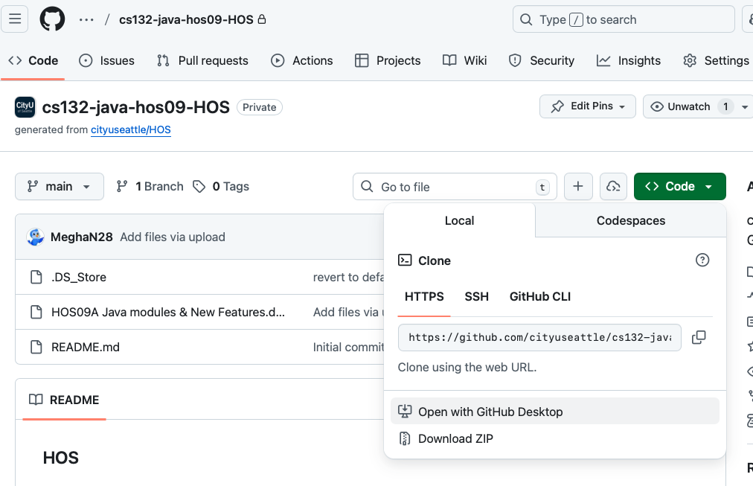Viewport: 753px width, 486px height.
Task: Open the hamburger navigation menu
Action: point(15,19)
